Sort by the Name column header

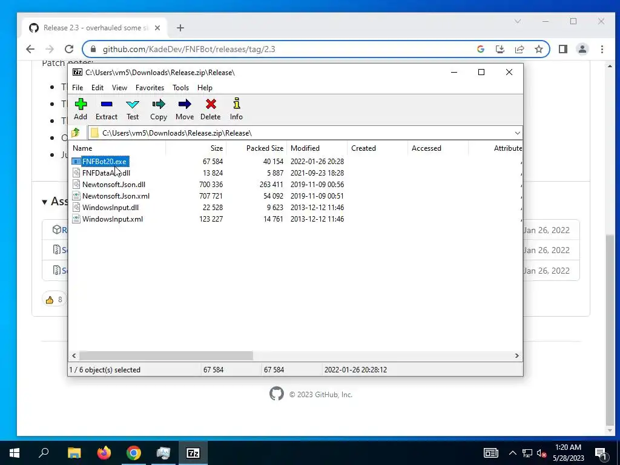tap(117, 148)
